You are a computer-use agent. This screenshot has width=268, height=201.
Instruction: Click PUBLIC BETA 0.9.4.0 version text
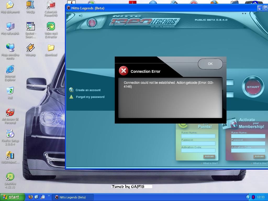click(211, 20)
